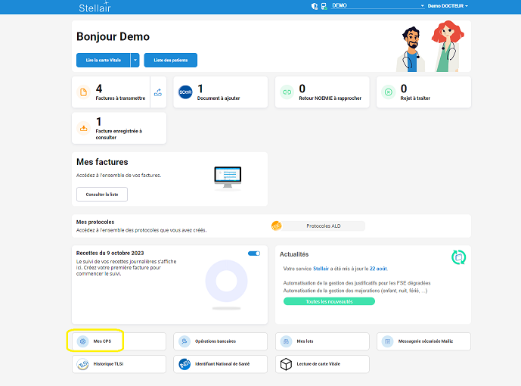Click the Stellair logo in header
The height and width of the screenshot is (386, 521).
[95, 7]
